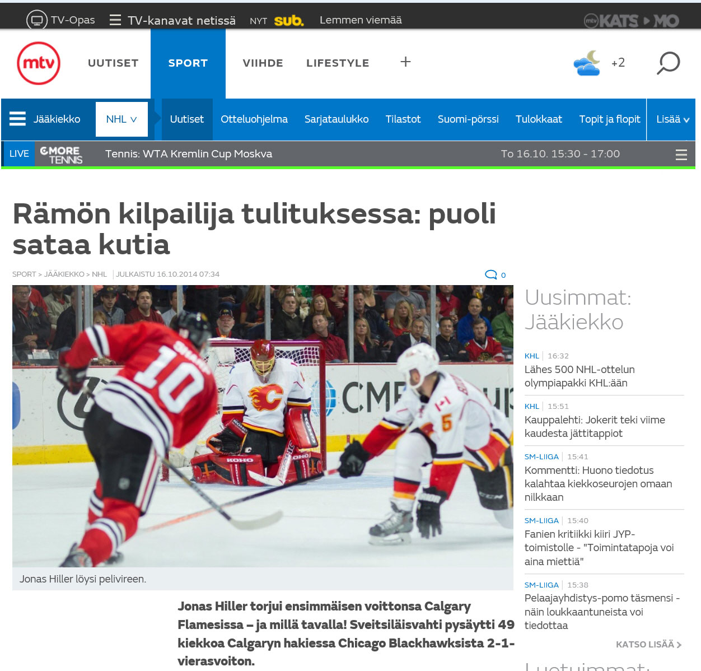Open the Sport main section tab
Viewport: 701px width, 671px height.
click(x=188, y=63)
